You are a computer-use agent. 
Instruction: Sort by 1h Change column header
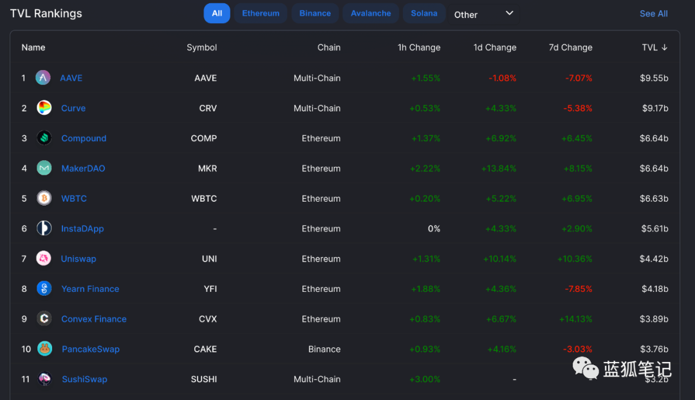tap(419, 48)
